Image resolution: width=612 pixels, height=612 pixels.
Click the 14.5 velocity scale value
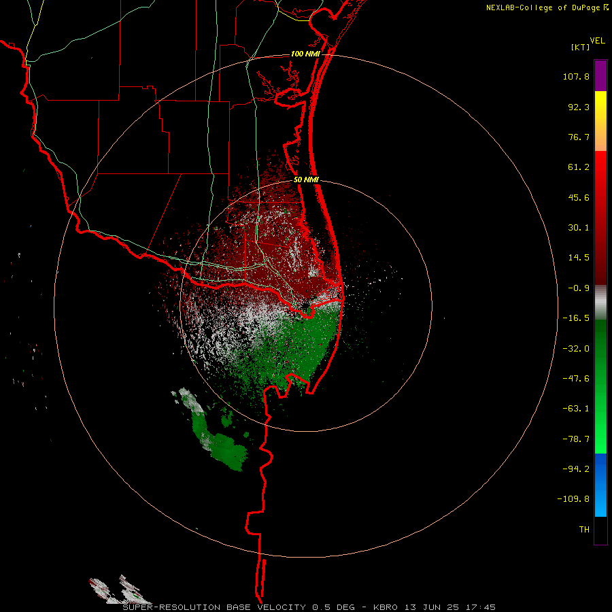(x=579, y=258)
